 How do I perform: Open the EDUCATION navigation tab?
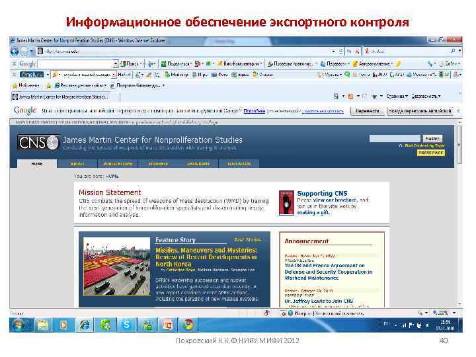(239, 164)
